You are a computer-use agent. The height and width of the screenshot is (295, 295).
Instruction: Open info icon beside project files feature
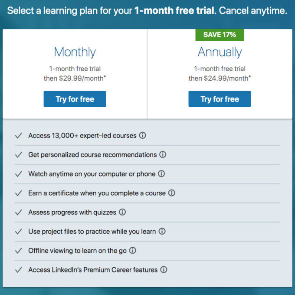click(x=162, y=231)
